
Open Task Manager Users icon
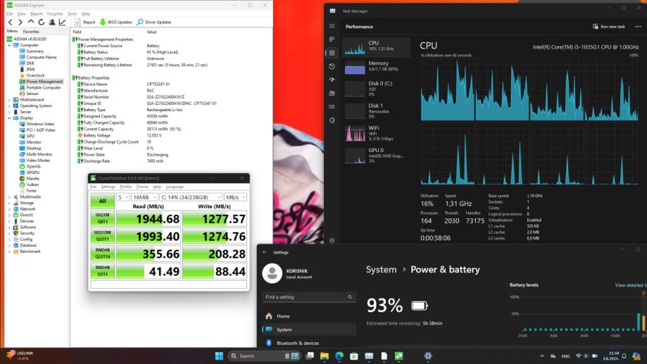click(332, 93)
